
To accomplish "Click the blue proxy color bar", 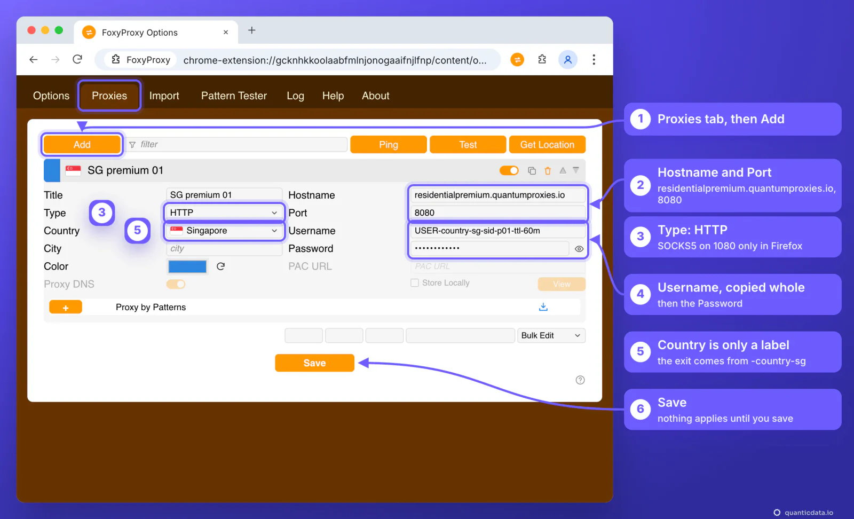I will click(52, 170).
